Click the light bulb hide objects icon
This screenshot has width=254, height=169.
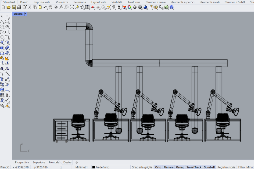click(114, 7)
